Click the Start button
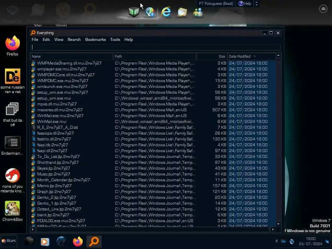Image resolution: width=332 pixels, height=249 pixels. click(9, 241)
